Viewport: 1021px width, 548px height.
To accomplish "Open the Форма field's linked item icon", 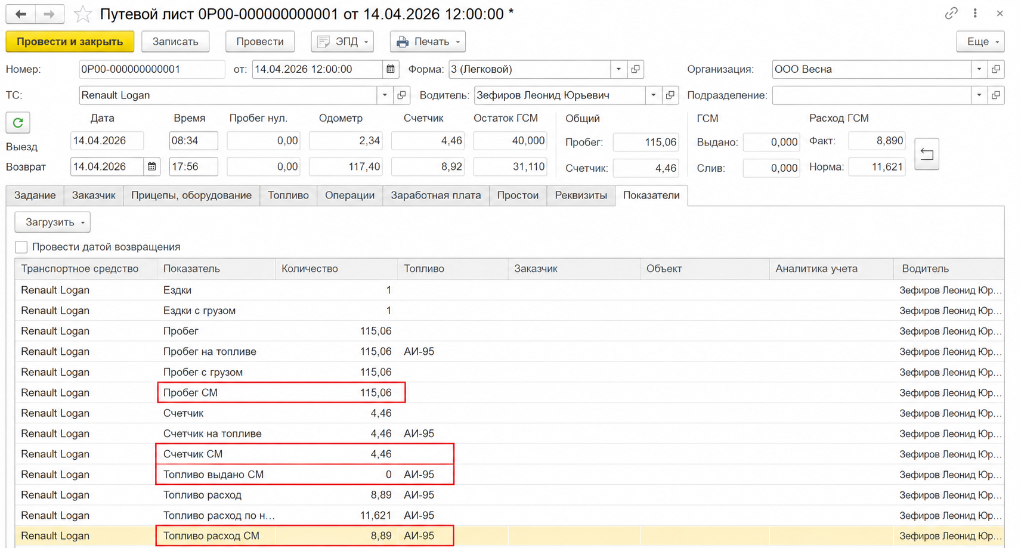I will tap(636, 69).
